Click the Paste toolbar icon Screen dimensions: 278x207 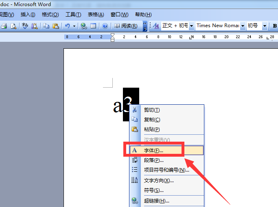tap(56, 26)
